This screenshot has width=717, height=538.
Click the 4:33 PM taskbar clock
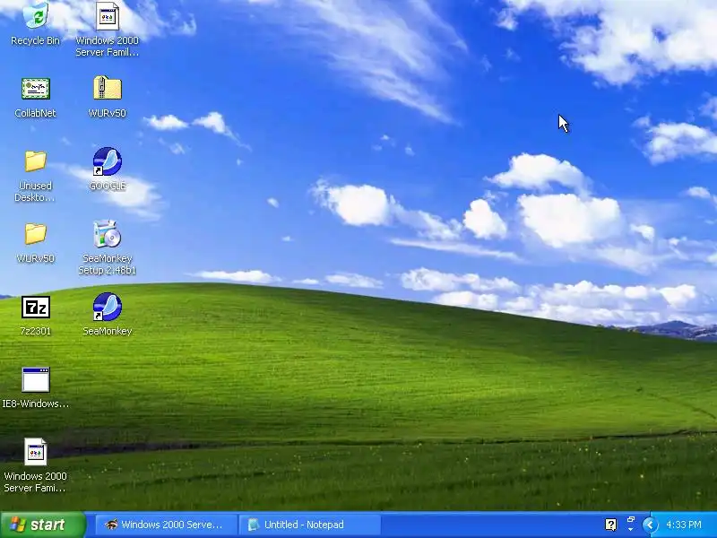pos(684,525)
